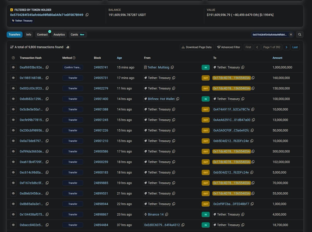Copy the To address 0xA3A0CF0F...C5a6e92fc
Viewport: 312px width, 232px height.
pyautogui.click(x=252, y=130)
